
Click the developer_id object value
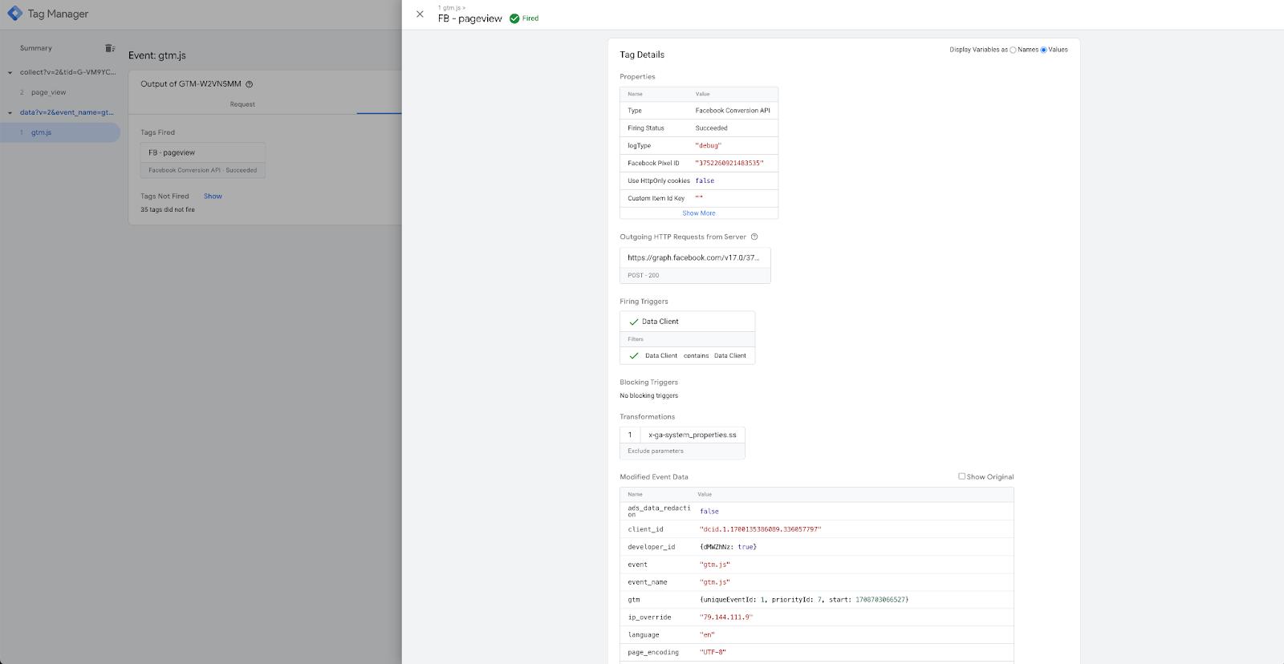pos(728,547)
